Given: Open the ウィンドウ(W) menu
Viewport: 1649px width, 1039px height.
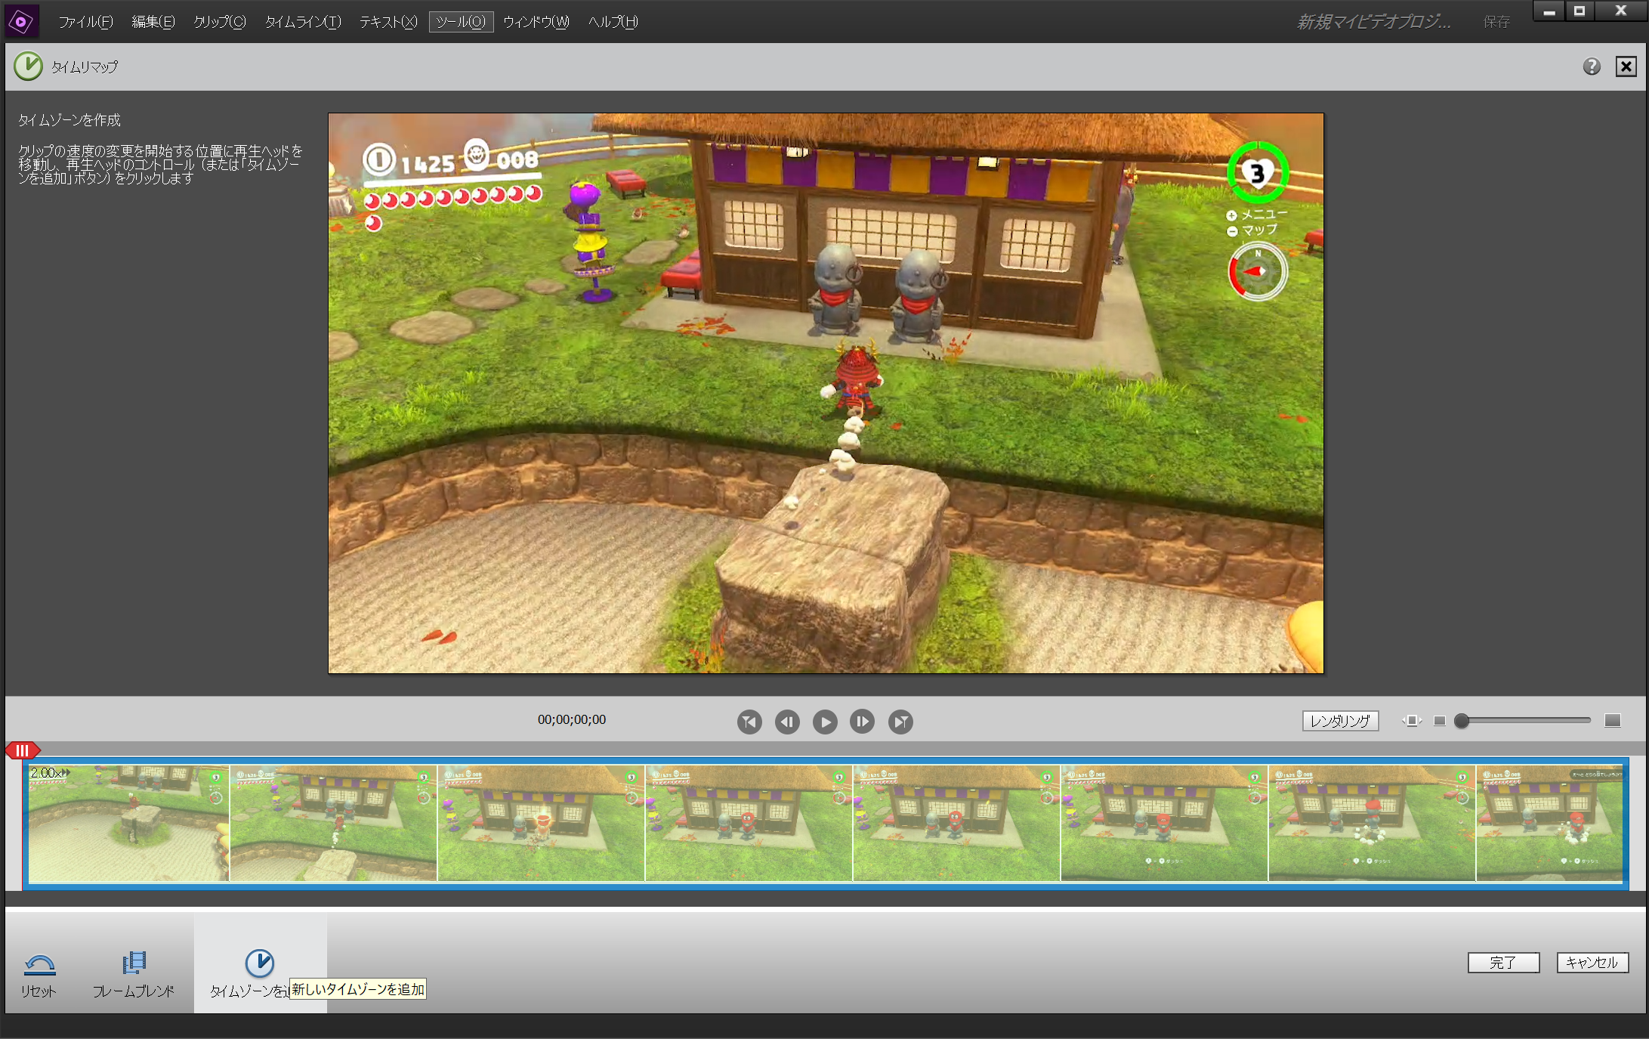Looking at the screenshot, I should (536, 22).
